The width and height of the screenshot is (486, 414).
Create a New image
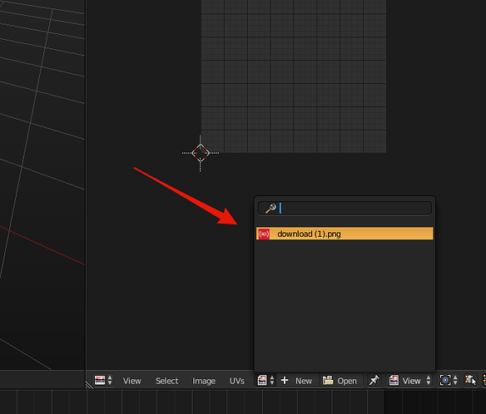coord(298,381)
